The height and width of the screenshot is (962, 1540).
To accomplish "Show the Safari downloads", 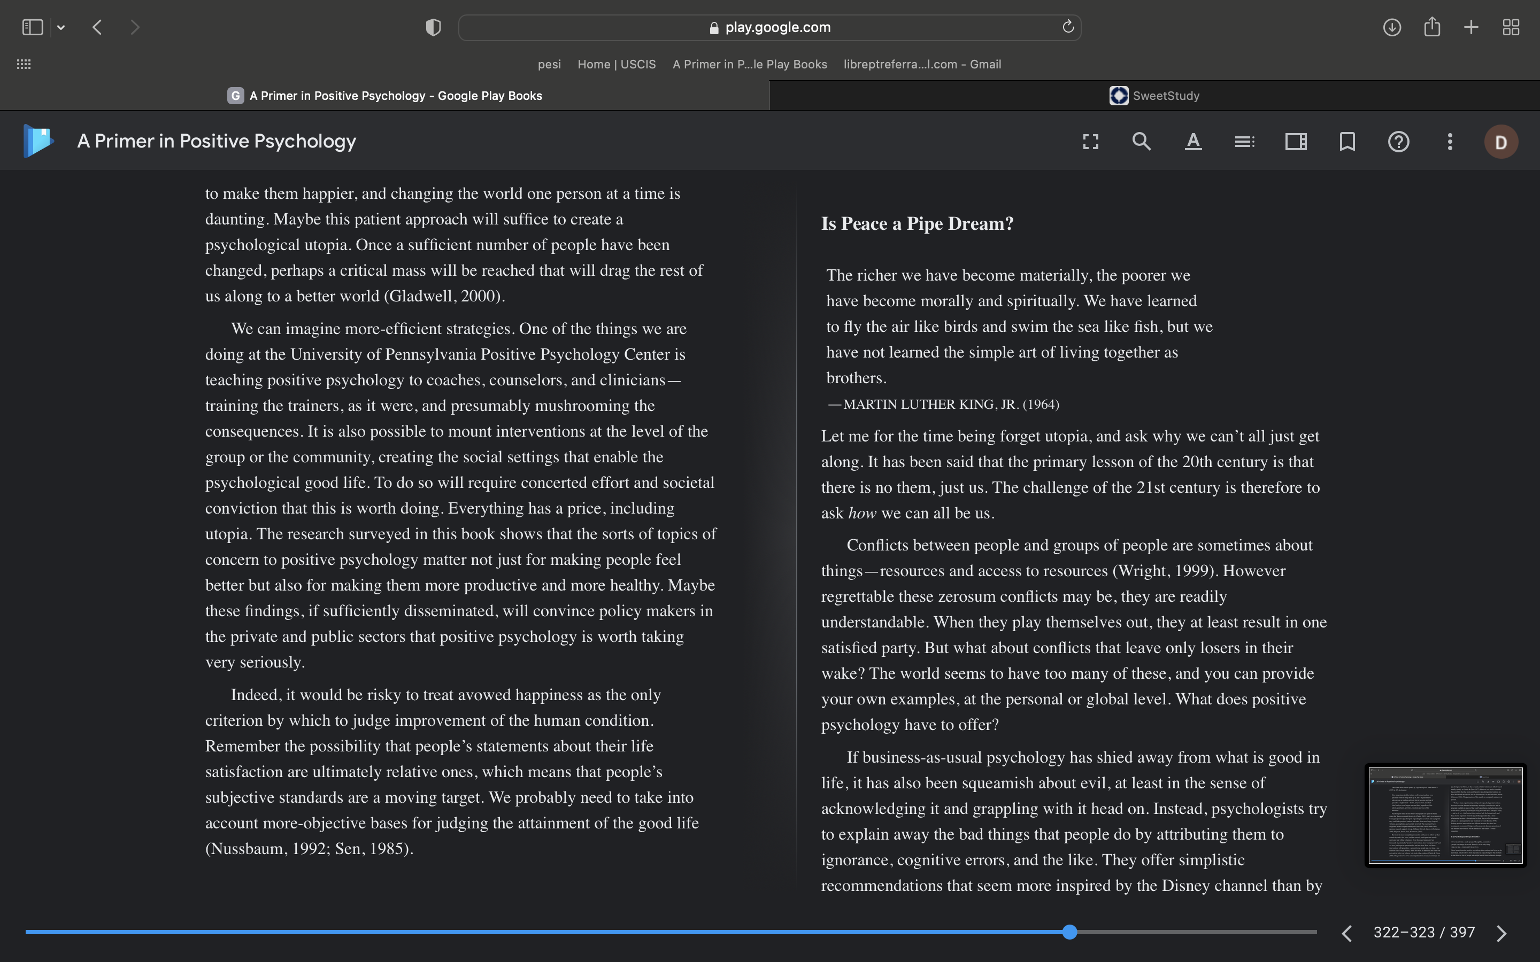I will (1392, 27).
